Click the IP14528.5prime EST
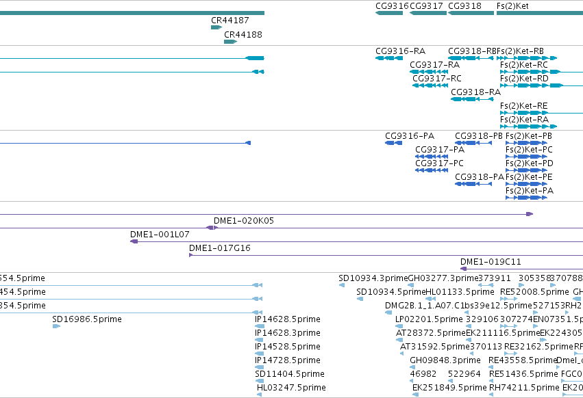This screenshot has width=583, height=398. click(259, 354)
